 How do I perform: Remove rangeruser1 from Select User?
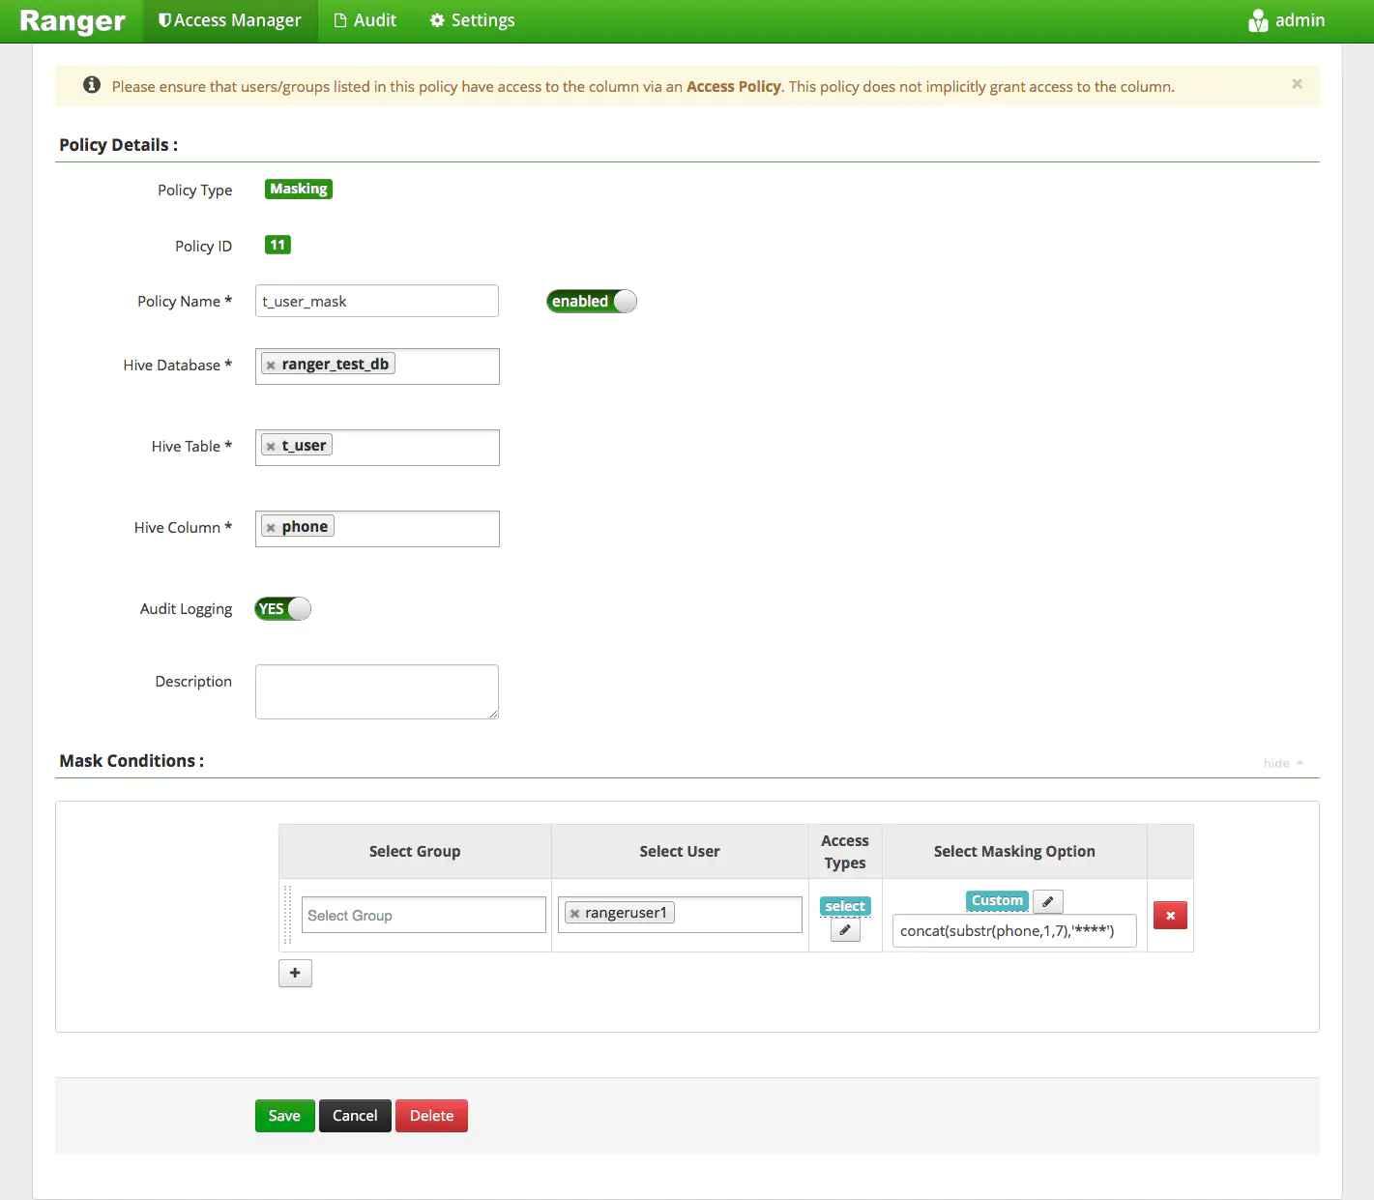pyautogui.click(x=574, y=914)
